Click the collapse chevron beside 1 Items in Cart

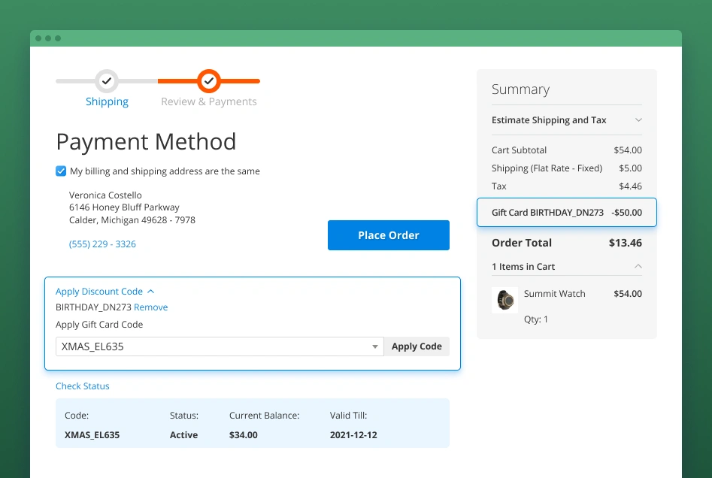tap(638, 266)
